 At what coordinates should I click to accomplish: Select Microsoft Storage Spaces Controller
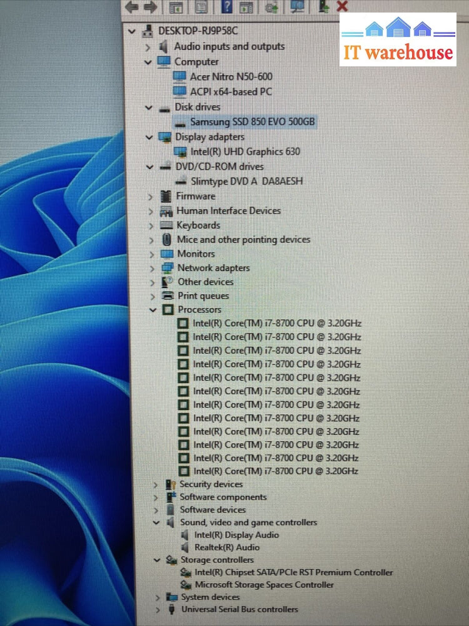[264, 585]
